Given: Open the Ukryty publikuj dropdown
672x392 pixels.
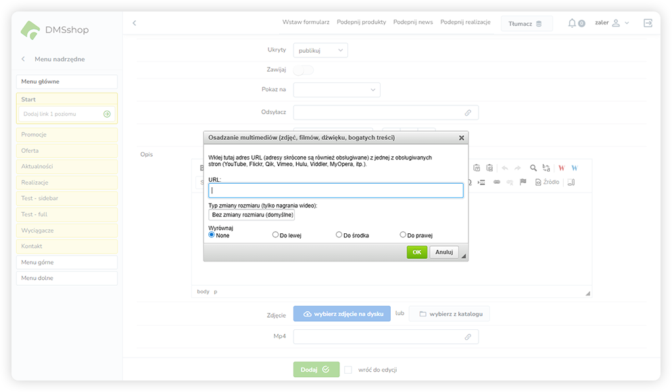Looking at the screenshot, I should point(320,50).
